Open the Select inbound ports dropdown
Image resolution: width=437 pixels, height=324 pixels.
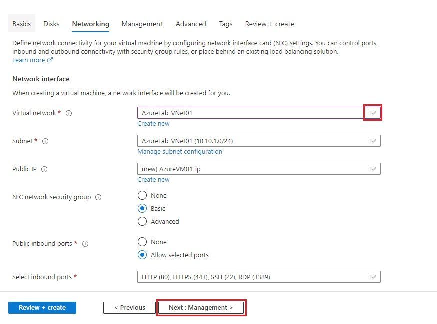pos(259,277)
